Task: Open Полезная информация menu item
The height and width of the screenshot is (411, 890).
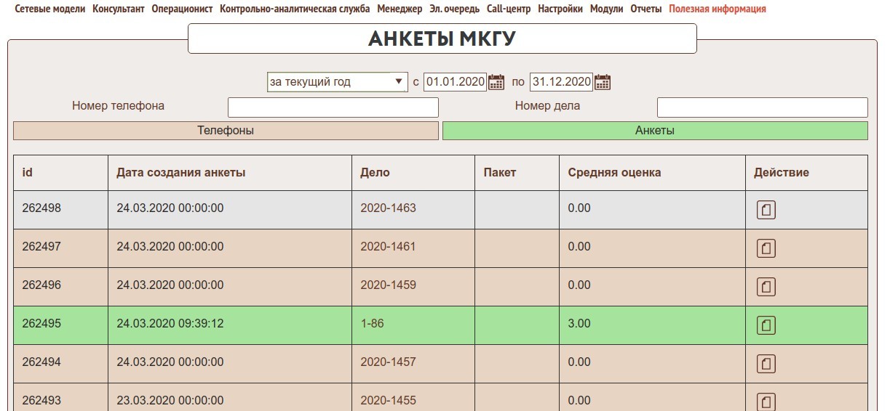Action: coord(717,9)
